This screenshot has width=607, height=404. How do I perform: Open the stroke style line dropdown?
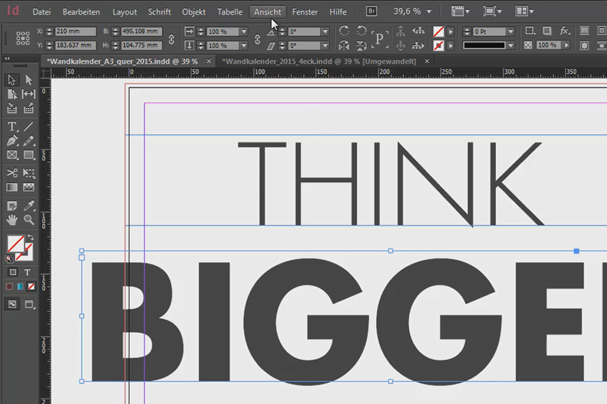pyautogui.click(x=510, y=45)
